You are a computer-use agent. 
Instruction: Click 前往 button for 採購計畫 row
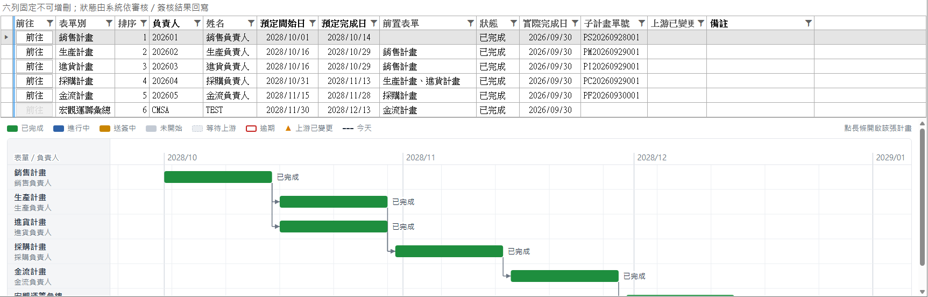coord(34,81)
